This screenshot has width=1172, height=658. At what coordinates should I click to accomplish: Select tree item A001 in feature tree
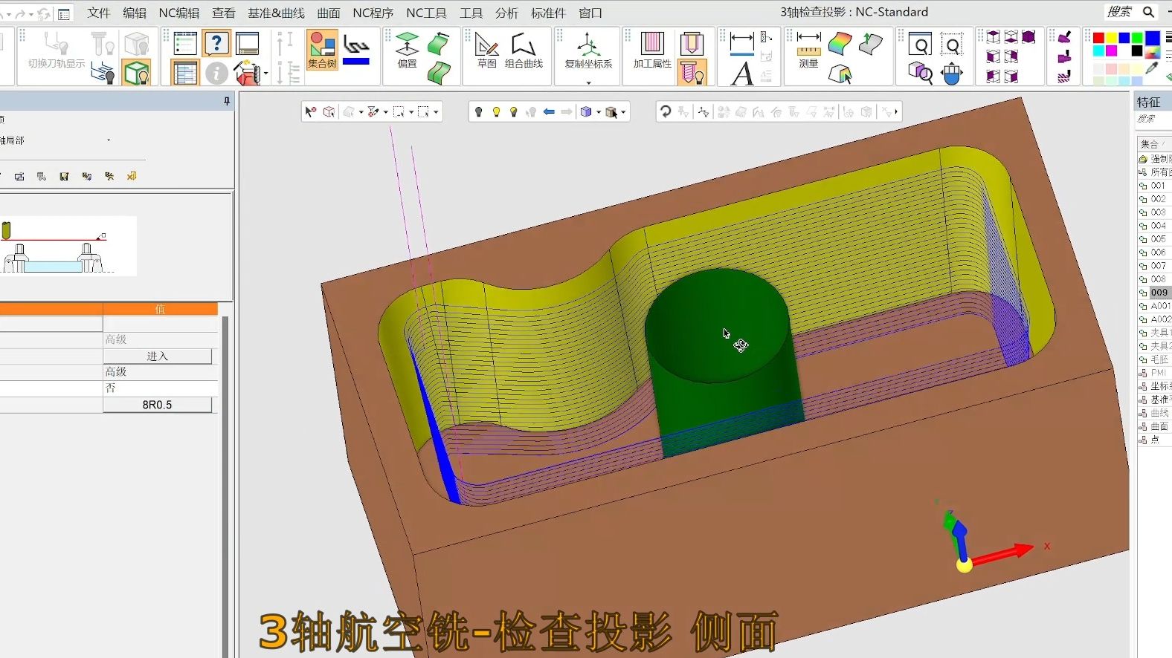click(x=1160, y=306)
